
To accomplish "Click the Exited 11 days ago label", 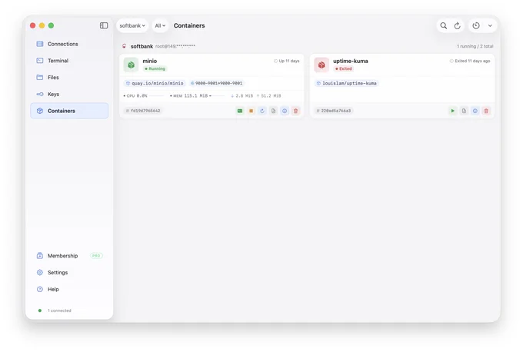I will click(x=470, y=61).
